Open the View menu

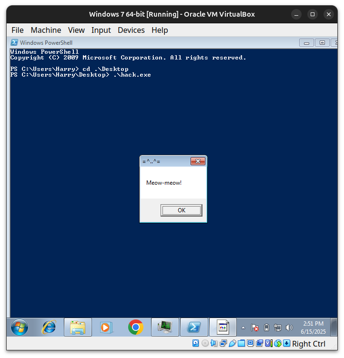pyautogui.click(x=76, y=30)
